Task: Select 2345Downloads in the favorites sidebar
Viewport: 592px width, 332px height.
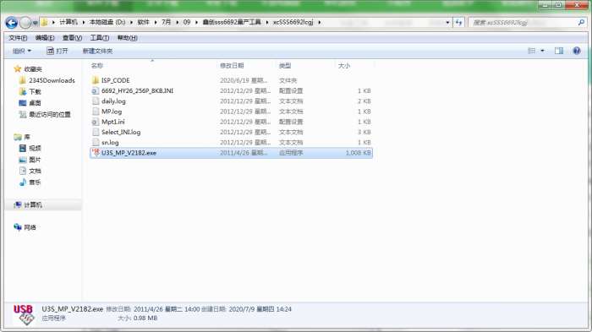Action: [52, 80]
